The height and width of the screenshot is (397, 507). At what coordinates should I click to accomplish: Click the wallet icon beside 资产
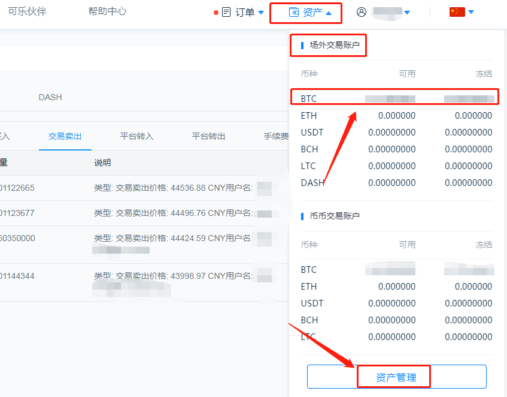pyautogui.click(x=293, y=13)
